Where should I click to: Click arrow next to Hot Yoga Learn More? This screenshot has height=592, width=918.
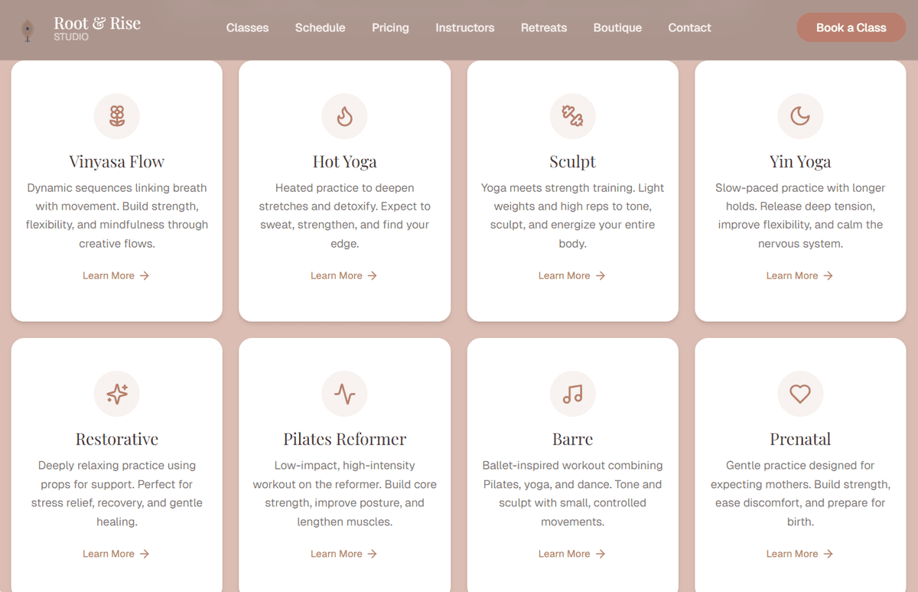[373, 276]
